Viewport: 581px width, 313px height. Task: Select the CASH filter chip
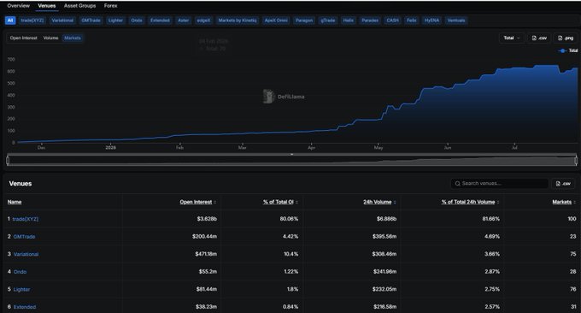(x=392, y=21)
